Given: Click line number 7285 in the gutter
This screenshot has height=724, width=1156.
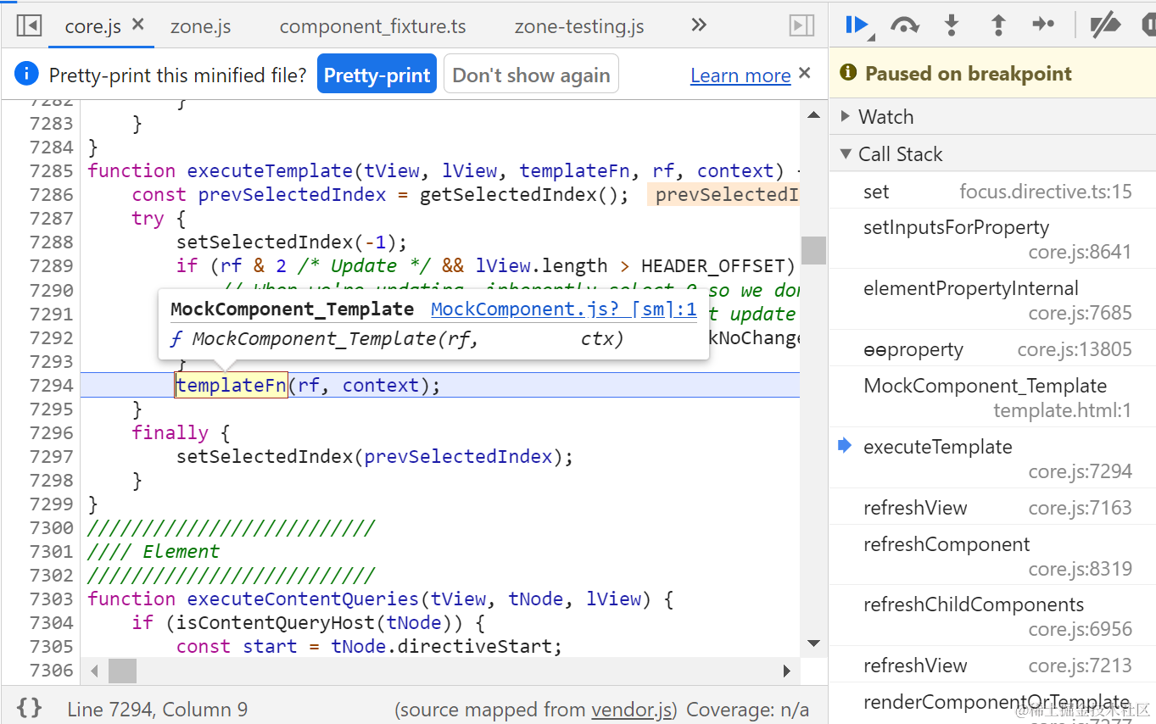Looking at the screenshot, I should (x=52, y=170).
